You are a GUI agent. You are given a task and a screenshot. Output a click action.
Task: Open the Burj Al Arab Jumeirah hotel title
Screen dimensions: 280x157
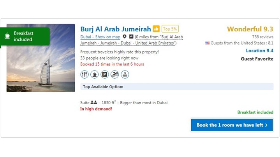115,29
